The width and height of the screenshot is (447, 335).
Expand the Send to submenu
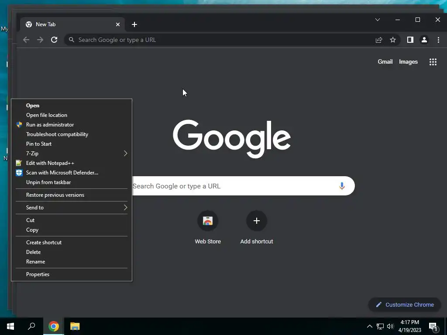click(x=72, y=208)
